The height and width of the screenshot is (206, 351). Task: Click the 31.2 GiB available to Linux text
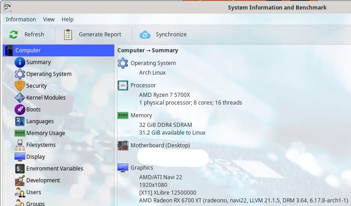(172, 133)
